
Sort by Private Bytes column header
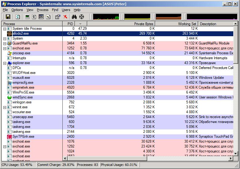coord(121,24)
